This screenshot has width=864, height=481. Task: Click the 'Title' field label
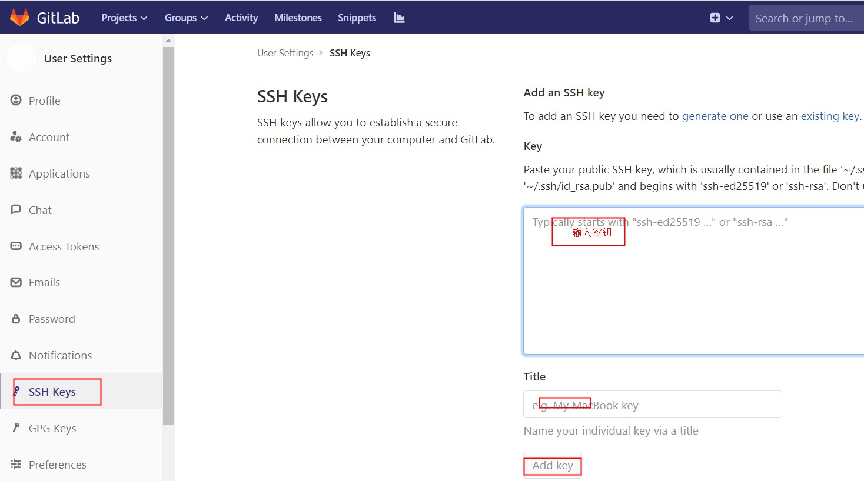[534, 376]
